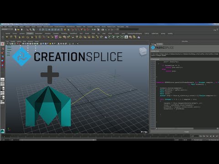Switch to four view layout
The width and height of the screenshot is (219, 164).
tap(2, 84)
